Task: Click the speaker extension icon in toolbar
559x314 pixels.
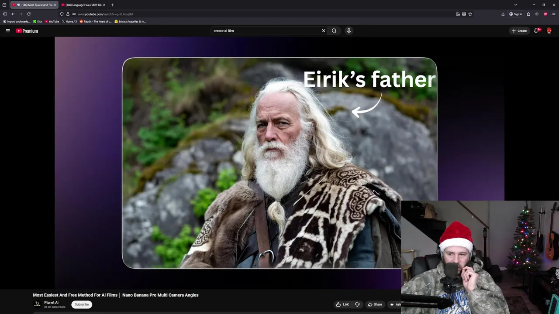Action: [537, 14]
